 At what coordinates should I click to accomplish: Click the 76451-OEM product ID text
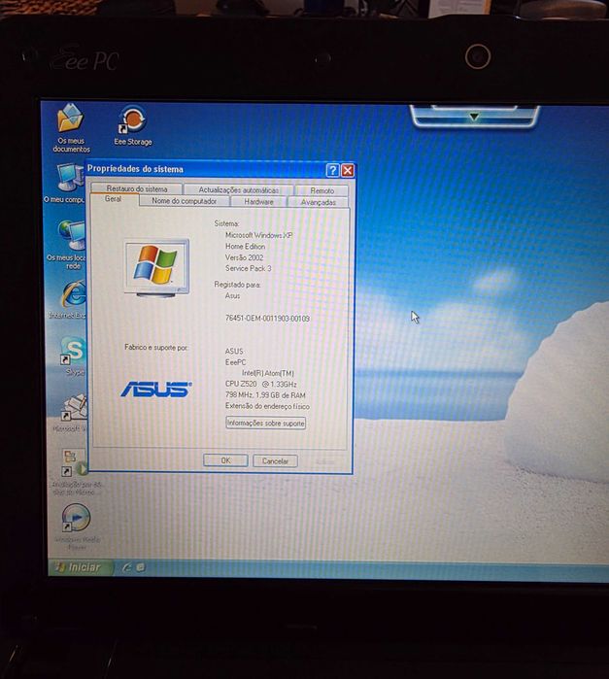(x=267, y=319)
